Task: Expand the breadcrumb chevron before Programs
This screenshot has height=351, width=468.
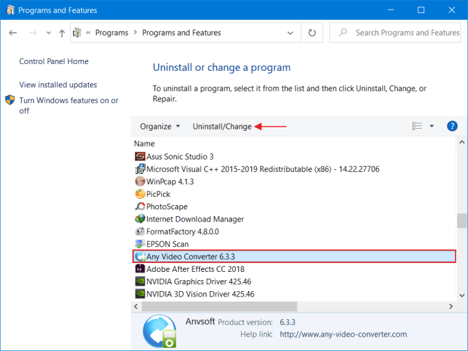Action: (x=88, y=32)
